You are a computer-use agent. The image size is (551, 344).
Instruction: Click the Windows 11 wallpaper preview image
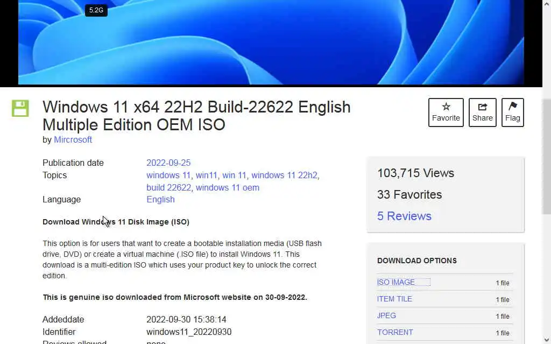coord(271,42)
